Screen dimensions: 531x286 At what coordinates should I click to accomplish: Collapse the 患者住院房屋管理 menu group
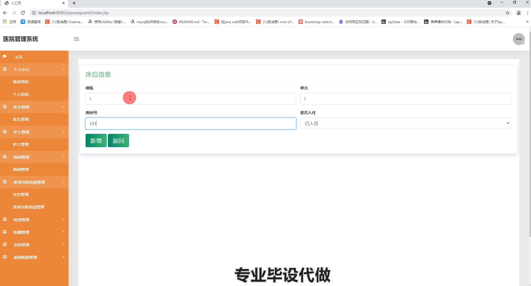tap(34, 182)
